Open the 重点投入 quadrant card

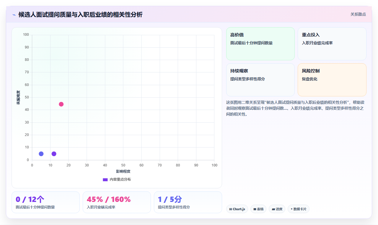click(332, 44)
